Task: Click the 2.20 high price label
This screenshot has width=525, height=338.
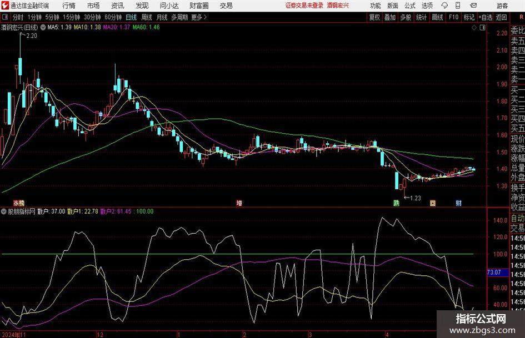Action: (31, 36)
